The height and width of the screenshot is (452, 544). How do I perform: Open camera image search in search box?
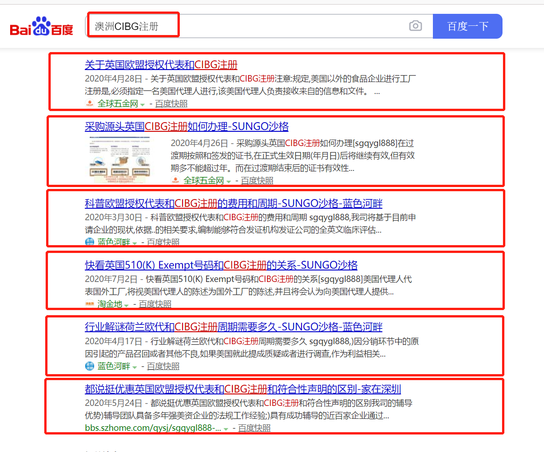(x=415, y=26)
